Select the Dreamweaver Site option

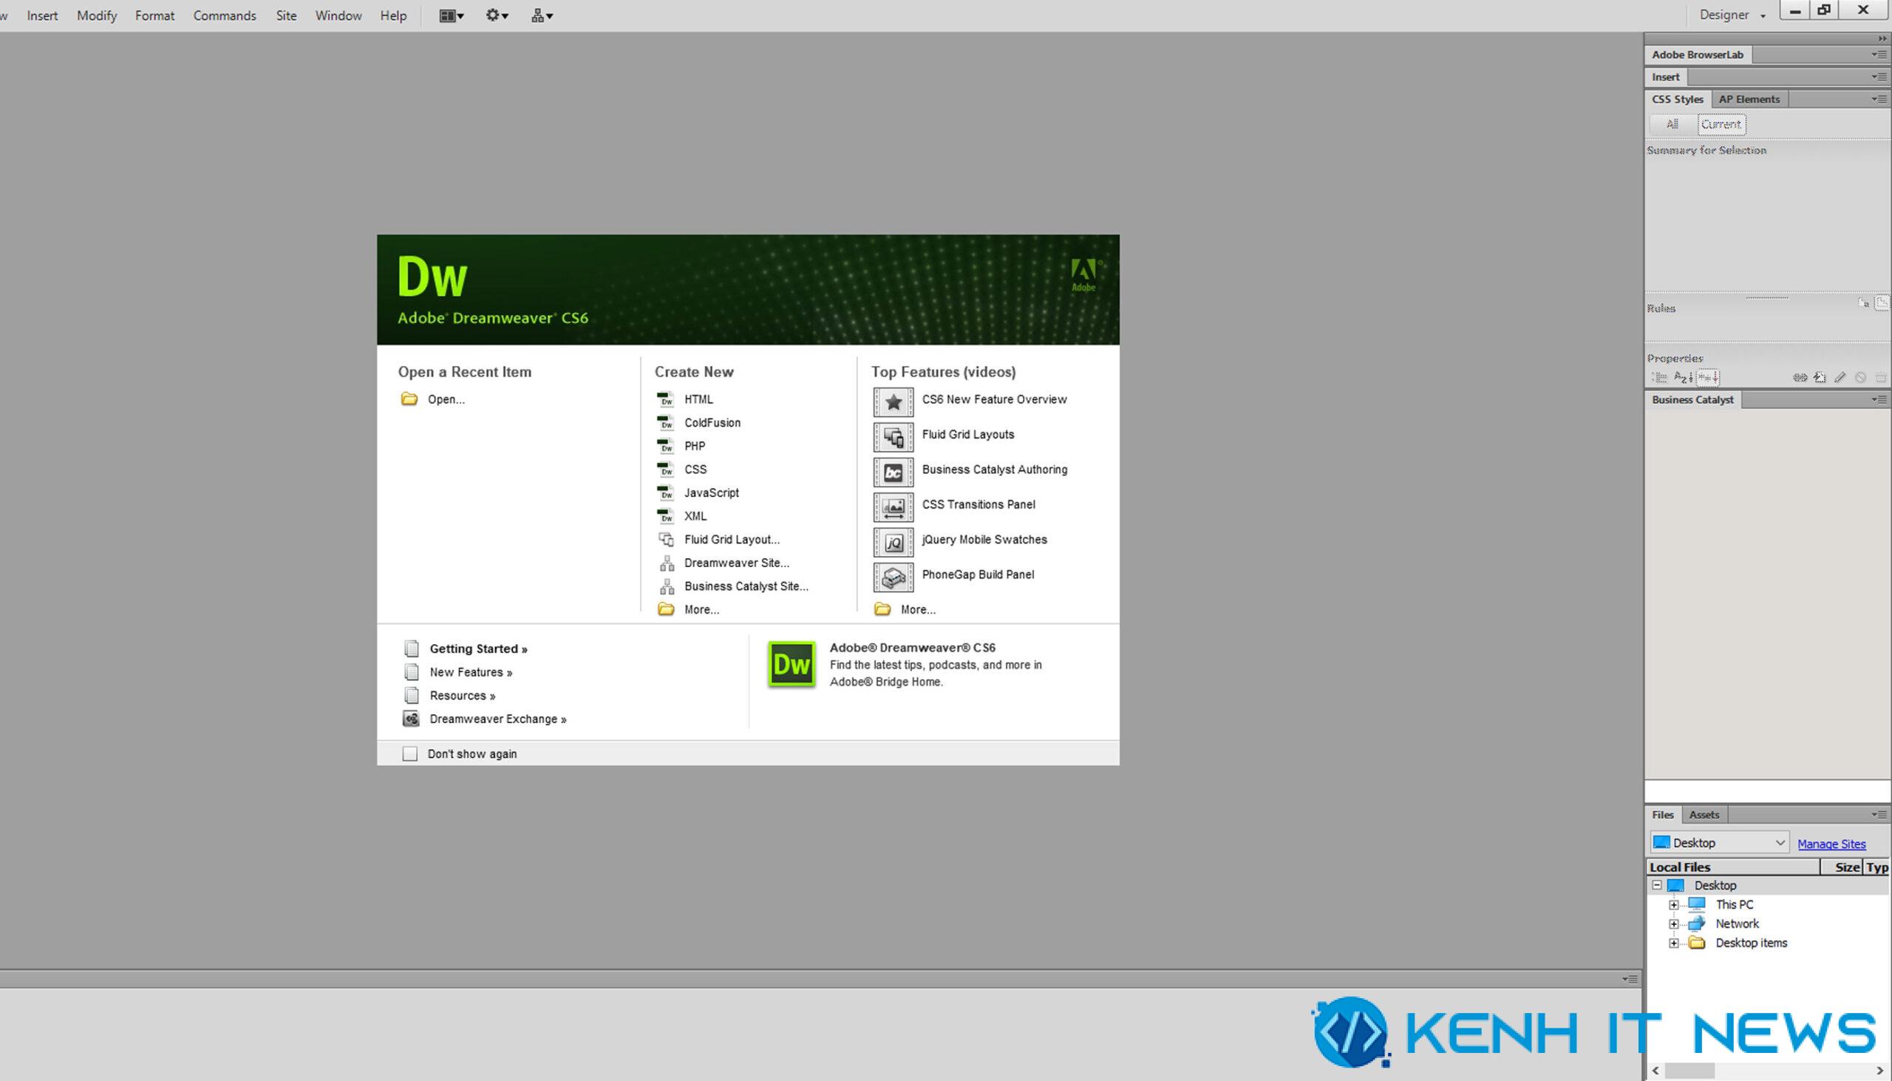tap(735, 561)
